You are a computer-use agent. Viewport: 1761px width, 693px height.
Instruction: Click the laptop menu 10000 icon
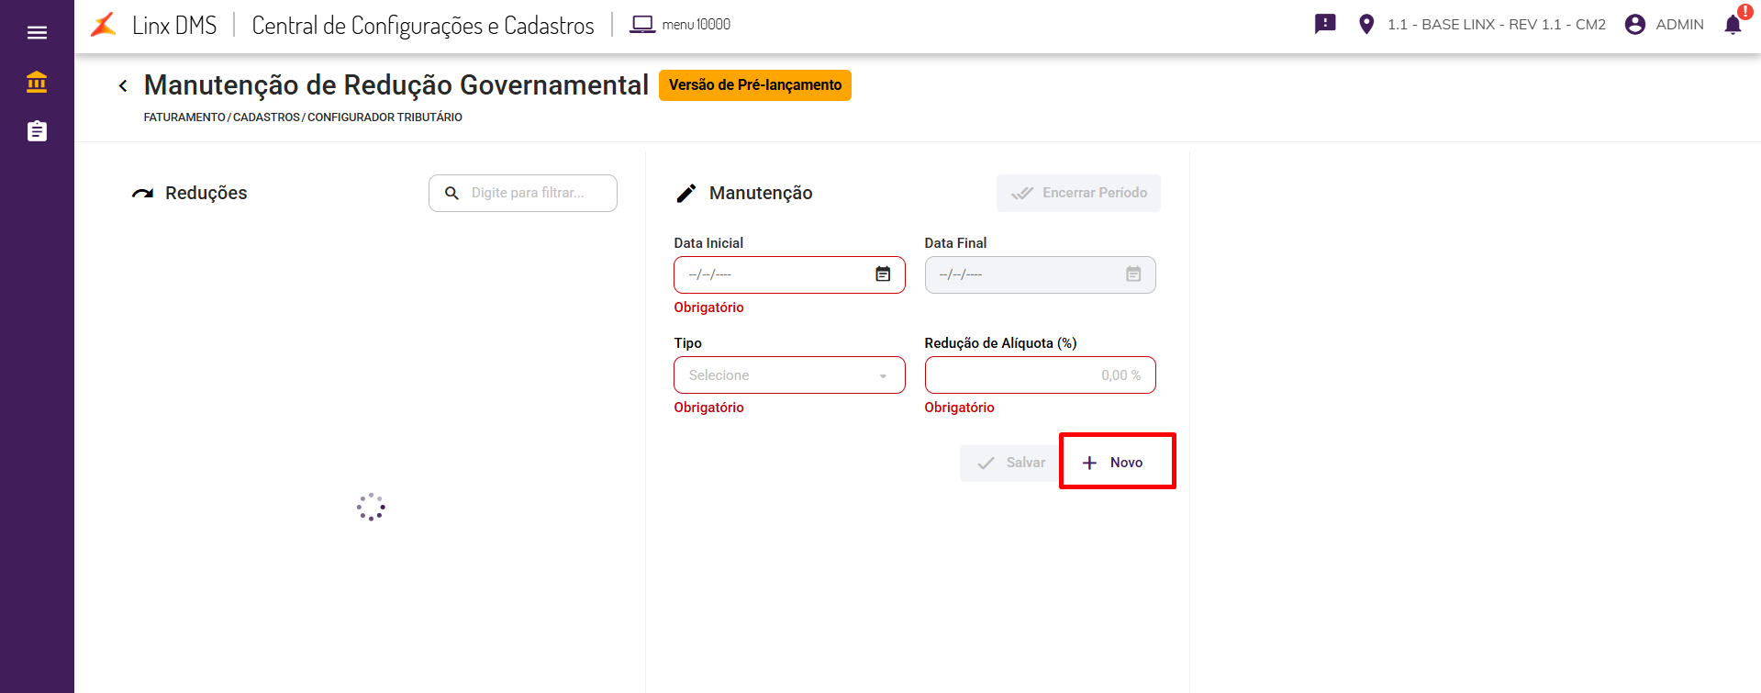[x=642, y=25]
